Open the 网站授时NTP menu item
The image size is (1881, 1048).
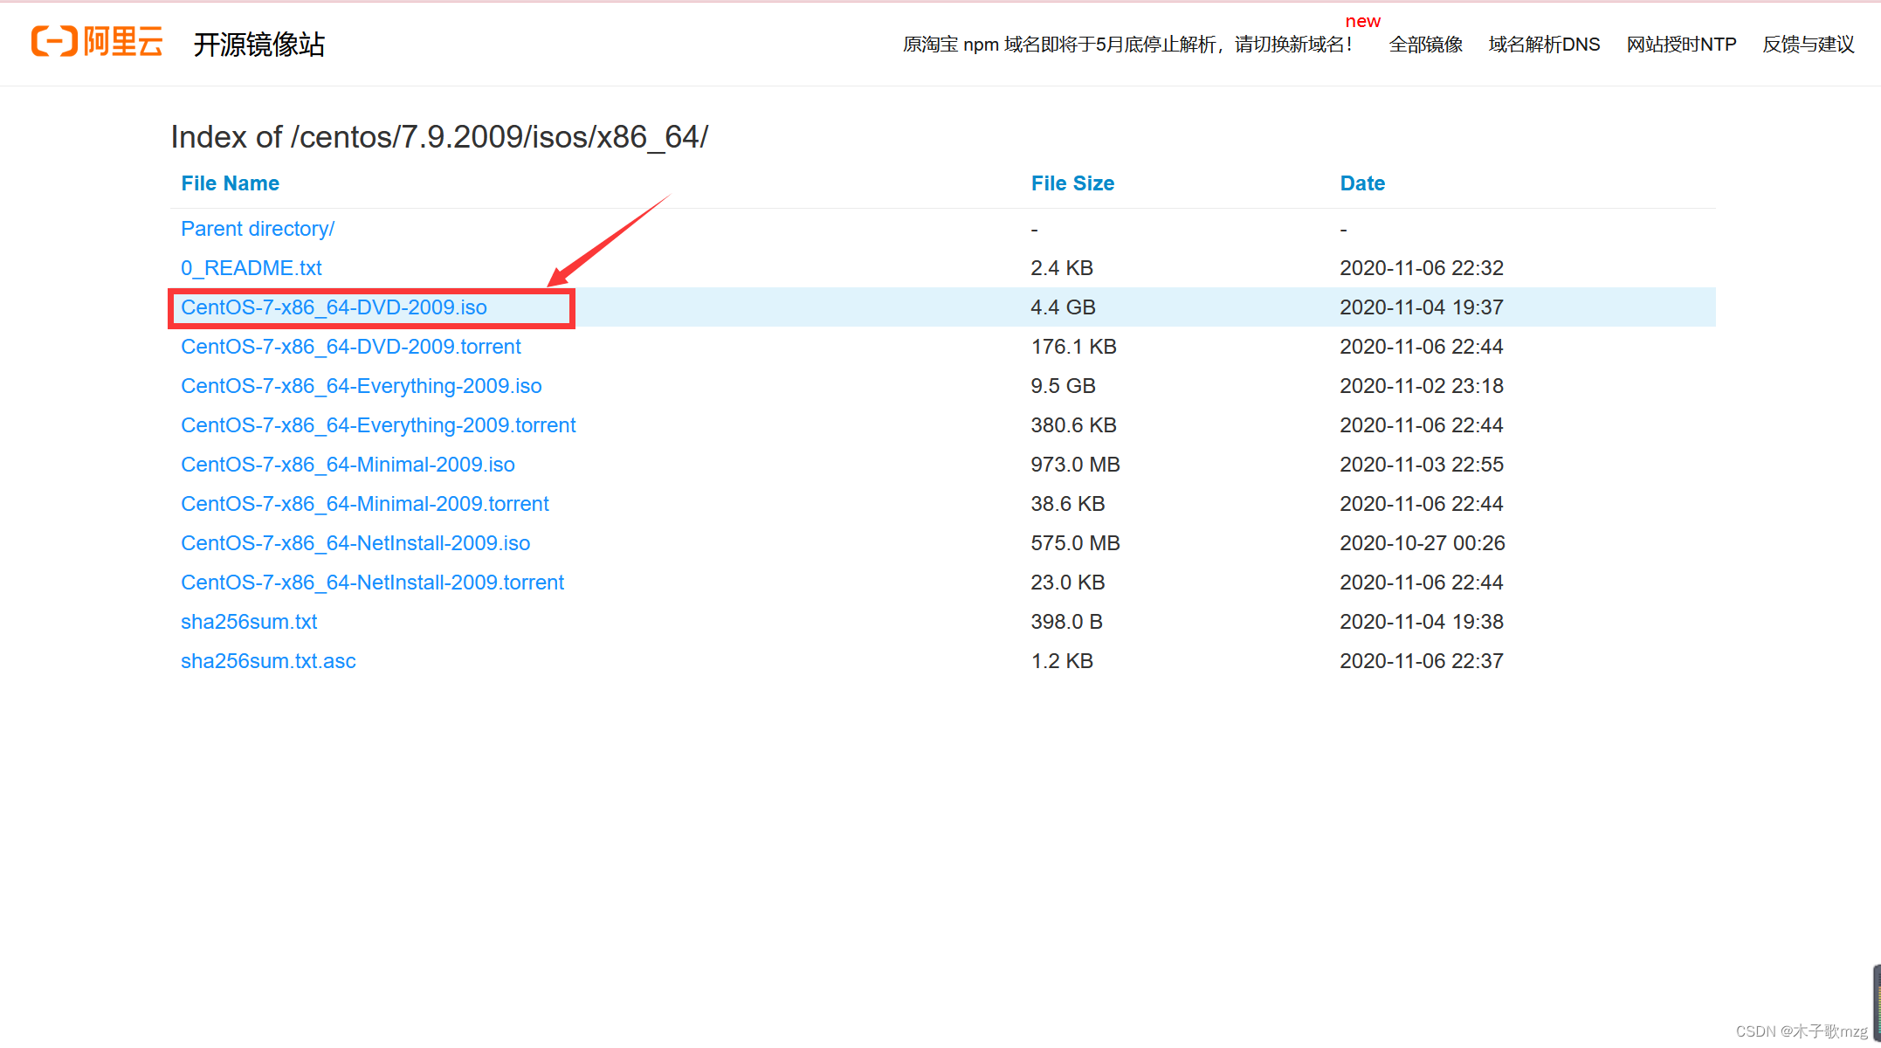click(1681, 45)
